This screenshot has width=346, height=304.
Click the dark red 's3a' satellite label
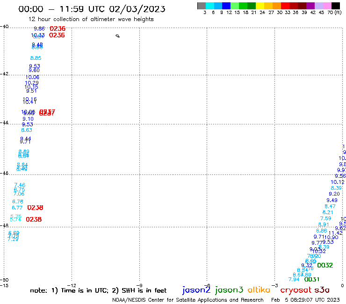[x=322, y=290]
